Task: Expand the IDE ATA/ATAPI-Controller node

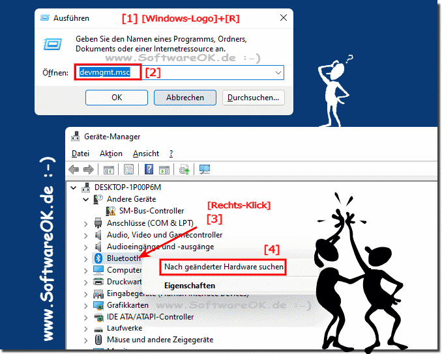Action: click(x=85, y=318)
